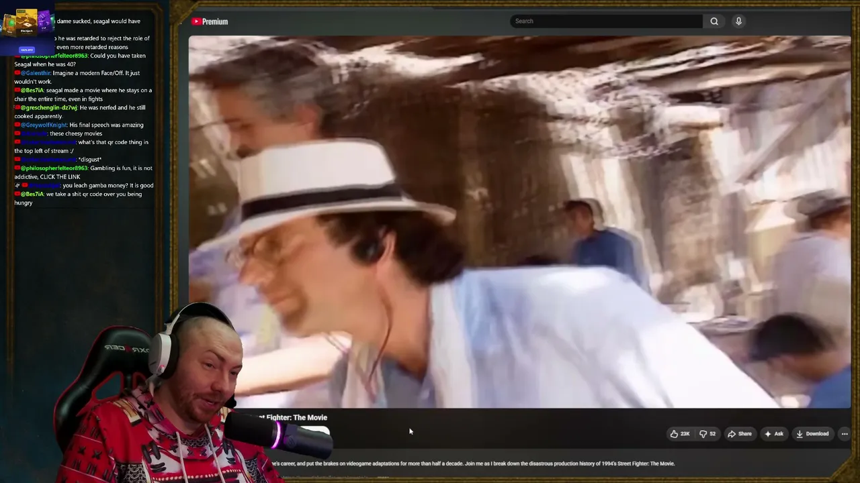The image size is (860, 483).
Task: Click the Ask button below the video
Action: (773, 433)
